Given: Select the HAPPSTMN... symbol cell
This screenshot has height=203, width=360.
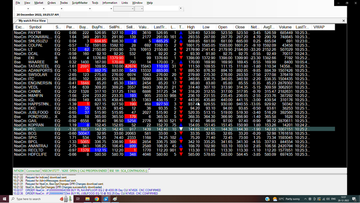Looking at the screenshot, I should point(40,104).
